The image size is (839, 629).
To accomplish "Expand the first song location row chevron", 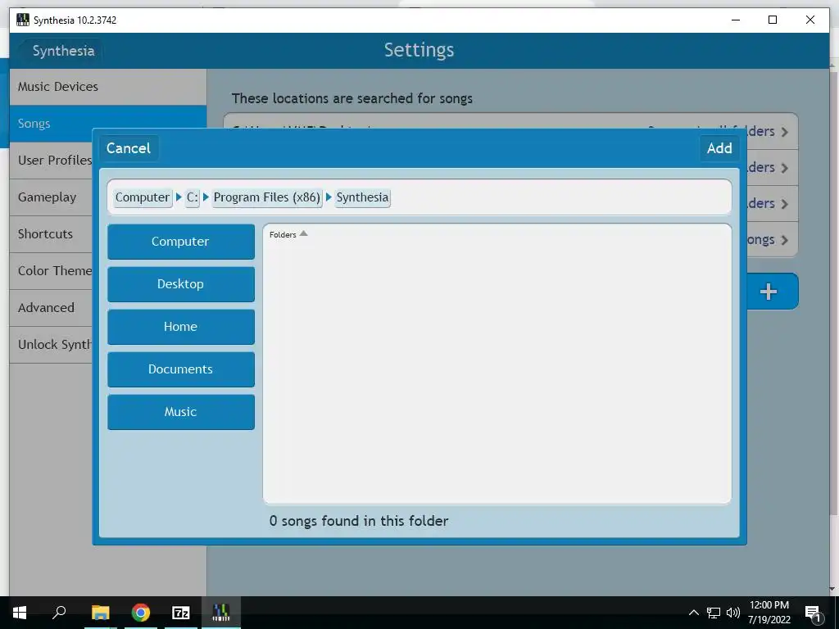I will pos(784,132).
